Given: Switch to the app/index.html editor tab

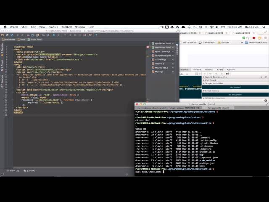Looking at the screenshot, I should click(x=163, y=43).
